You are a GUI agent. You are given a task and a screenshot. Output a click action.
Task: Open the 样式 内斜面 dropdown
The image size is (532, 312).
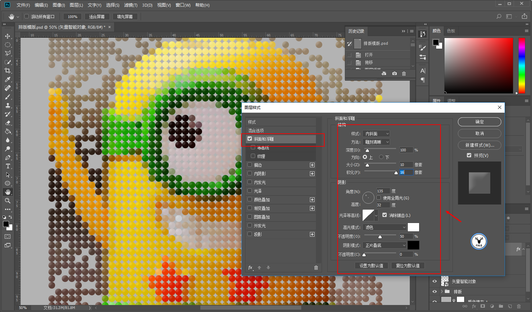(377, 134)
